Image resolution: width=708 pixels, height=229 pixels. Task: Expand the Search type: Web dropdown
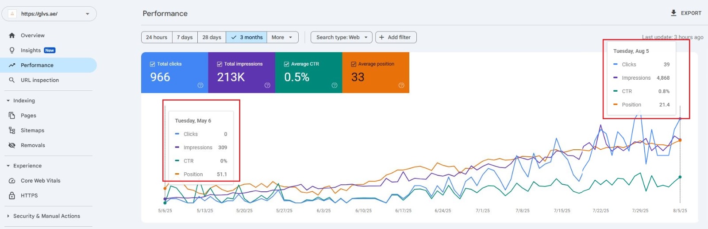pos(341,37)
